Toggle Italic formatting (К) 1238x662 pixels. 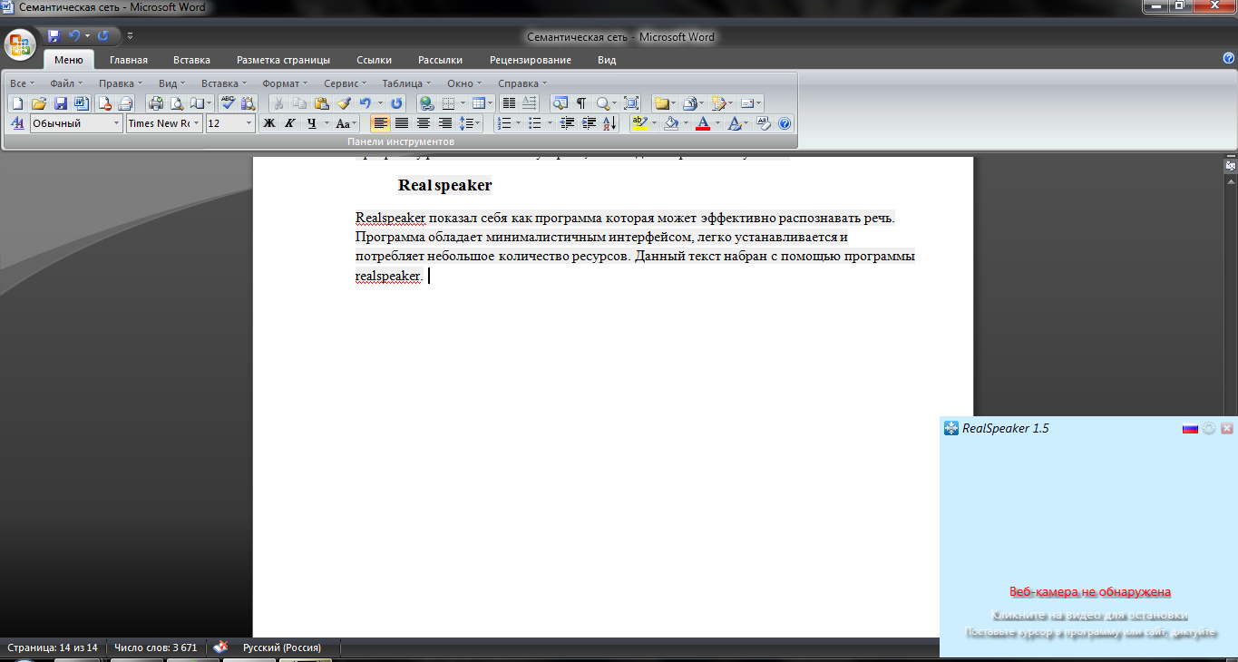290,123
